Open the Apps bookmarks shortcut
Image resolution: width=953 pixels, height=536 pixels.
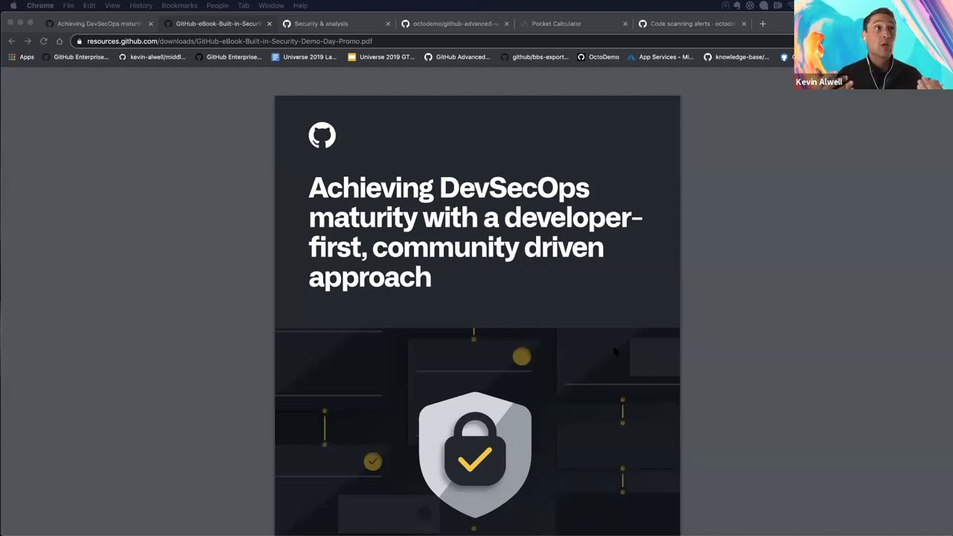pos(21,57)
